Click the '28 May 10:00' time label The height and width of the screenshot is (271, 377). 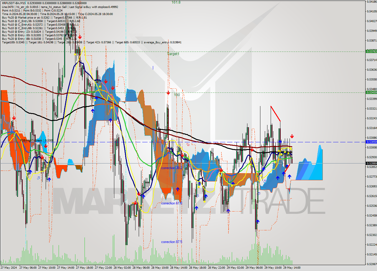pyautogui.click(x=160, y=268)
